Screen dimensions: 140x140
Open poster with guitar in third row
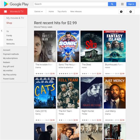point(68,132)
